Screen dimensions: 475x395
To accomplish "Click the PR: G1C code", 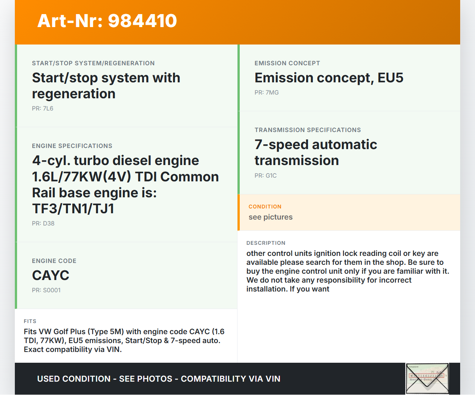I will [x=265, y=175].
